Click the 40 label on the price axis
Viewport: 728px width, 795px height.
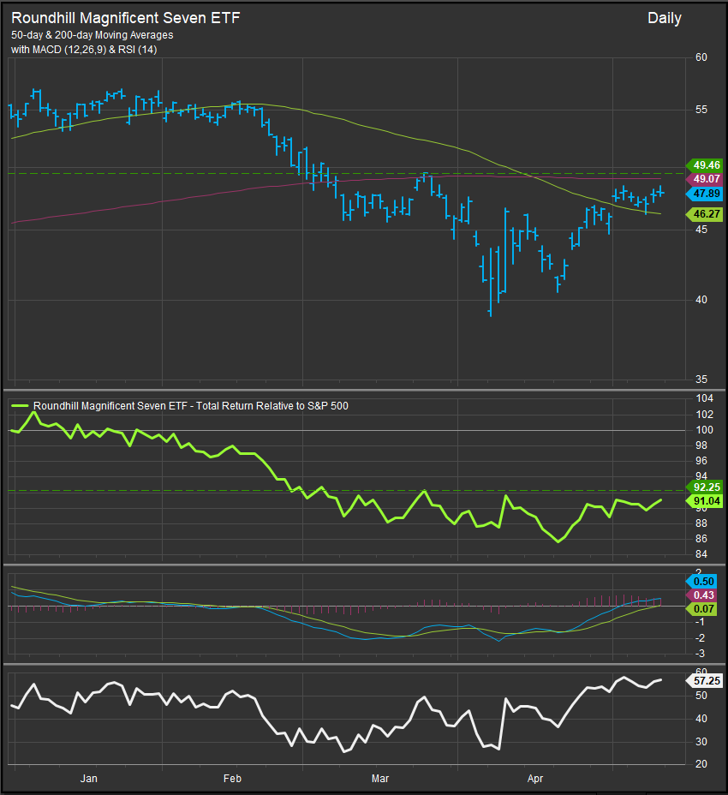click(701, 300)
